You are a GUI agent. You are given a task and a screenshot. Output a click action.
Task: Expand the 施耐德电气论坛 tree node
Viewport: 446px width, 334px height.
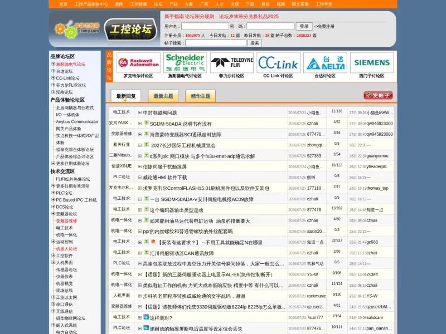coord(53,64)
